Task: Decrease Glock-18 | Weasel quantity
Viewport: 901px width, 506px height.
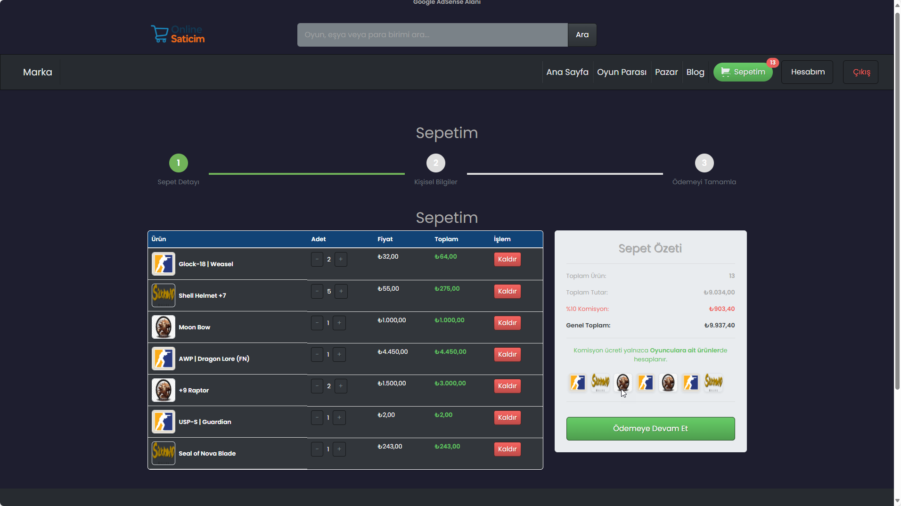Action: click(317, 259)
